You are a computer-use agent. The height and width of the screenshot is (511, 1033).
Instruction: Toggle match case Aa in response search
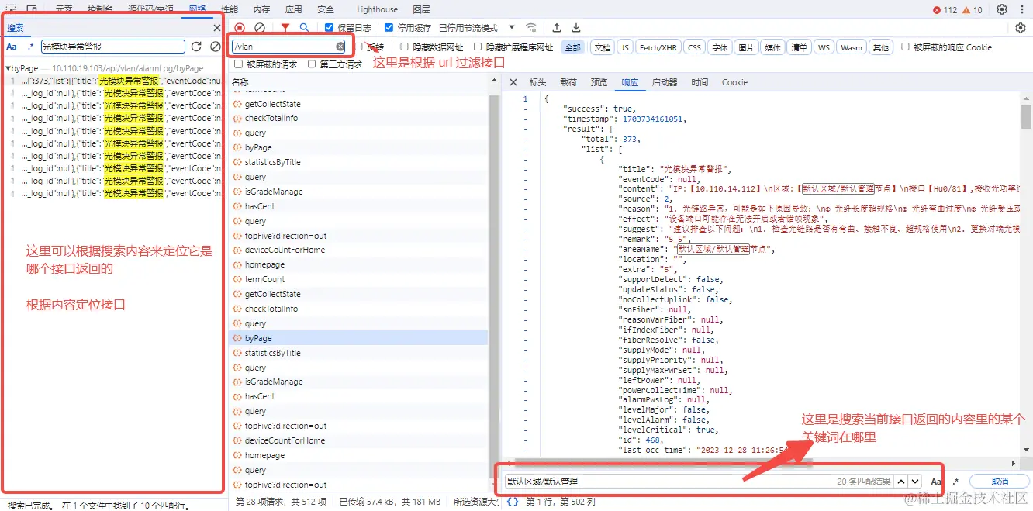[936, 482]
